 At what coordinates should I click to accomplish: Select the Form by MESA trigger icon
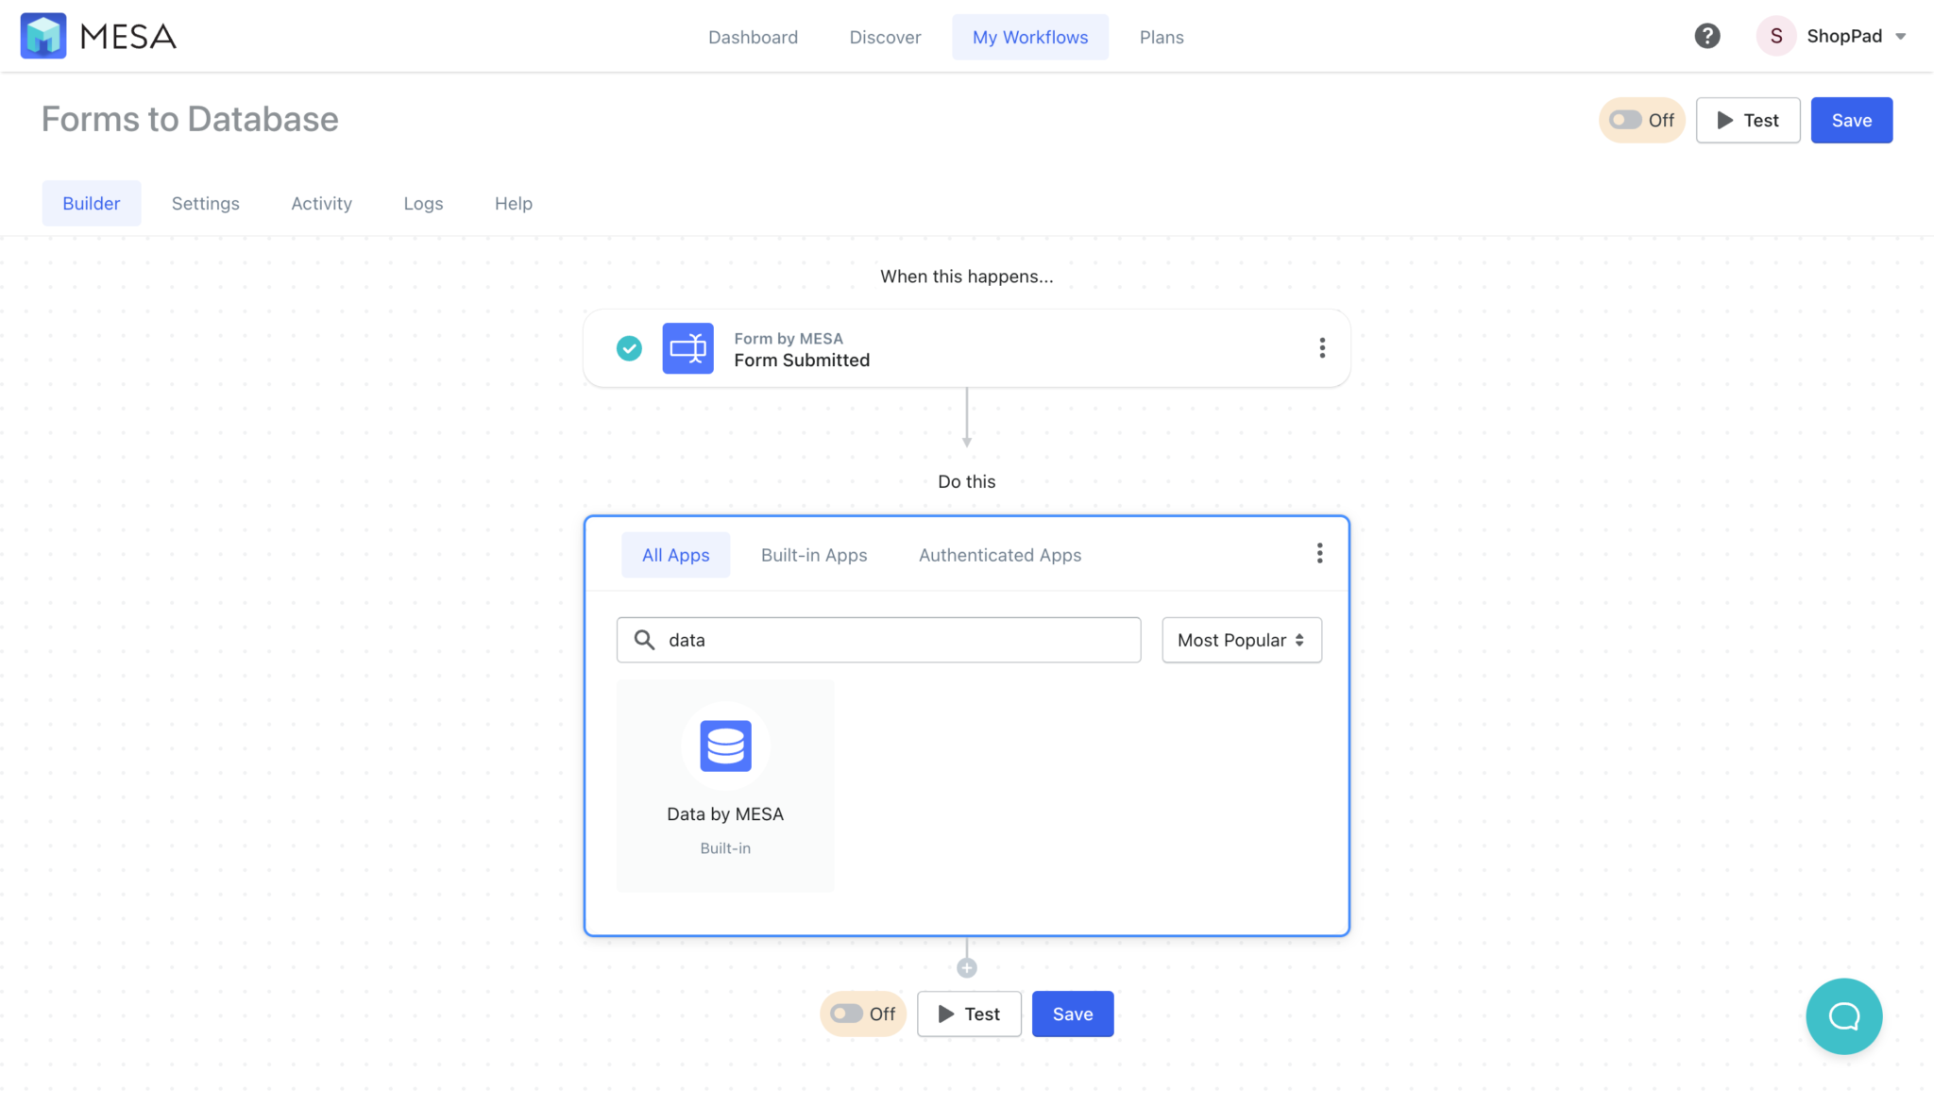click(687, 347)
